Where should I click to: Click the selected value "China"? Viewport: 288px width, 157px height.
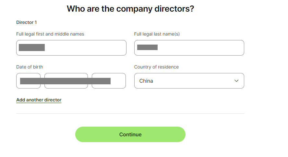pos(146,81)
